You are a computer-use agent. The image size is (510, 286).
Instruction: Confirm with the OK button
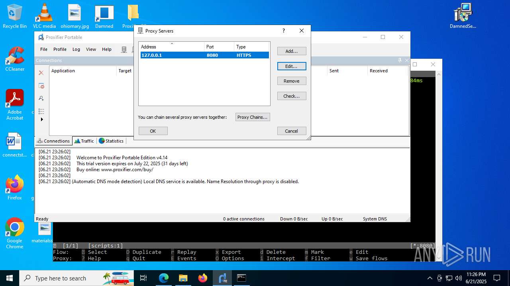[x=153, y=131]
